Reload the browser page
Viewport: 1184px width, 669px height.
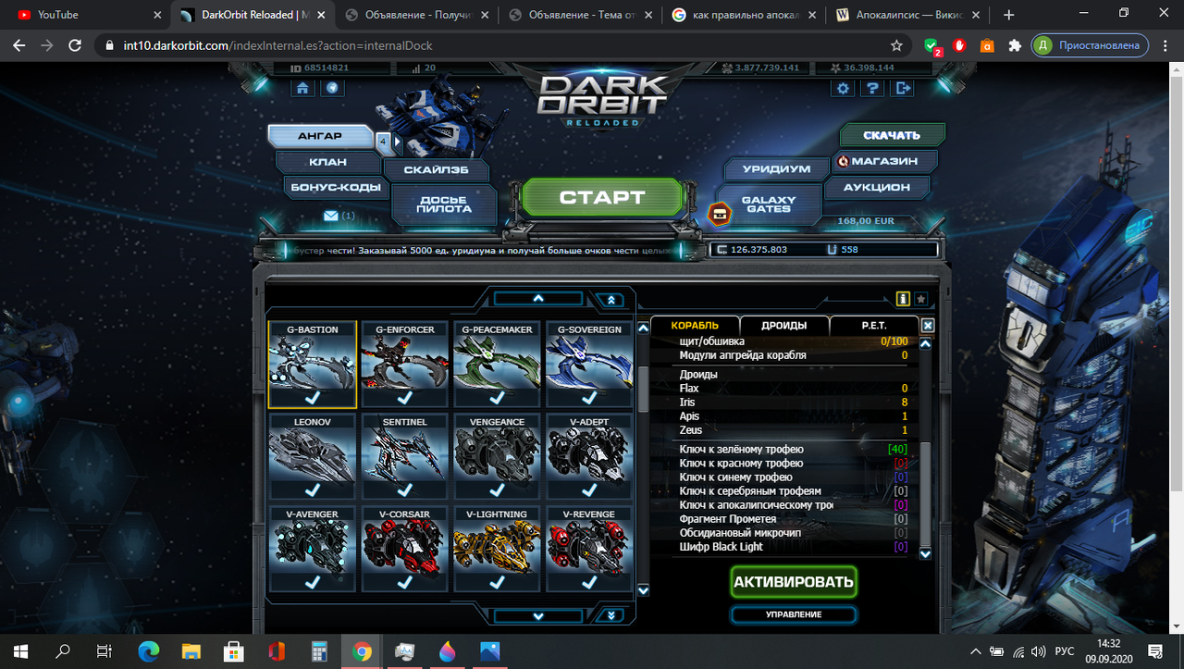(76, 44)
